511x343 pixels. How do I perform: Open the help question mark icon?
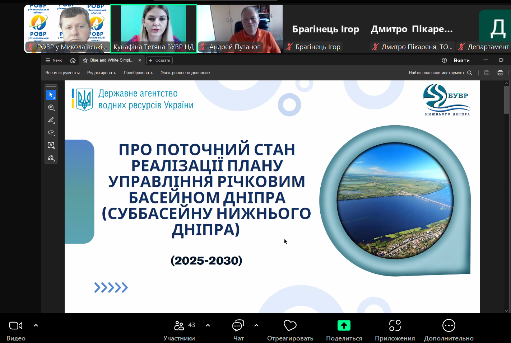(444, 60)
